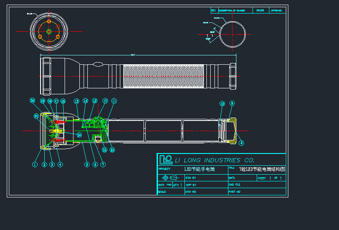339x230 pixels.
Task: Select part balloon number 1
Action: pos(35,165)
